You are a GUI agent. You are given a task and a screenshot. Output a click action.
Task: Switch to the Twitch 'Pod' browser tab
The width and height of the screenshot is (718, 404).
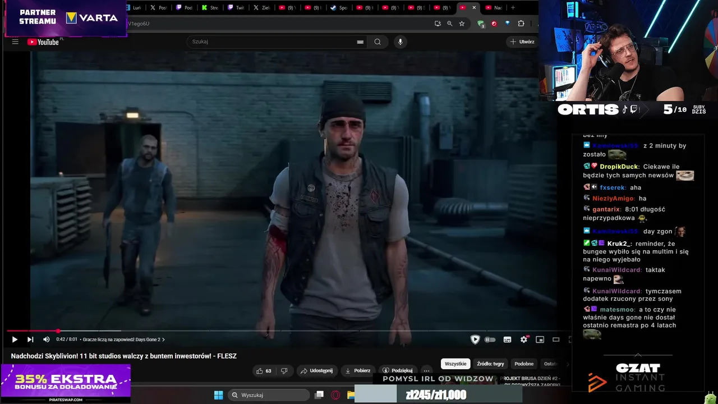[184, 8]
